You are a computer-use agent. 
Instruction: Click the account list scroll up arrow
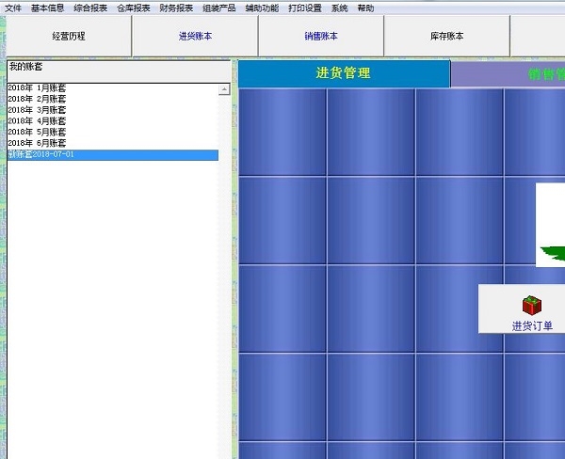point(224,89)
